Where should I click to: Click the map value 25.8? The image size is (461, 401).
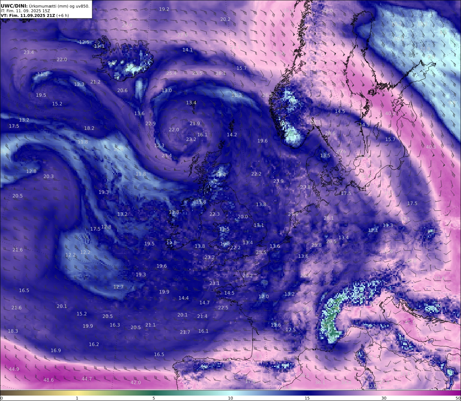click(x=317, y=245)
